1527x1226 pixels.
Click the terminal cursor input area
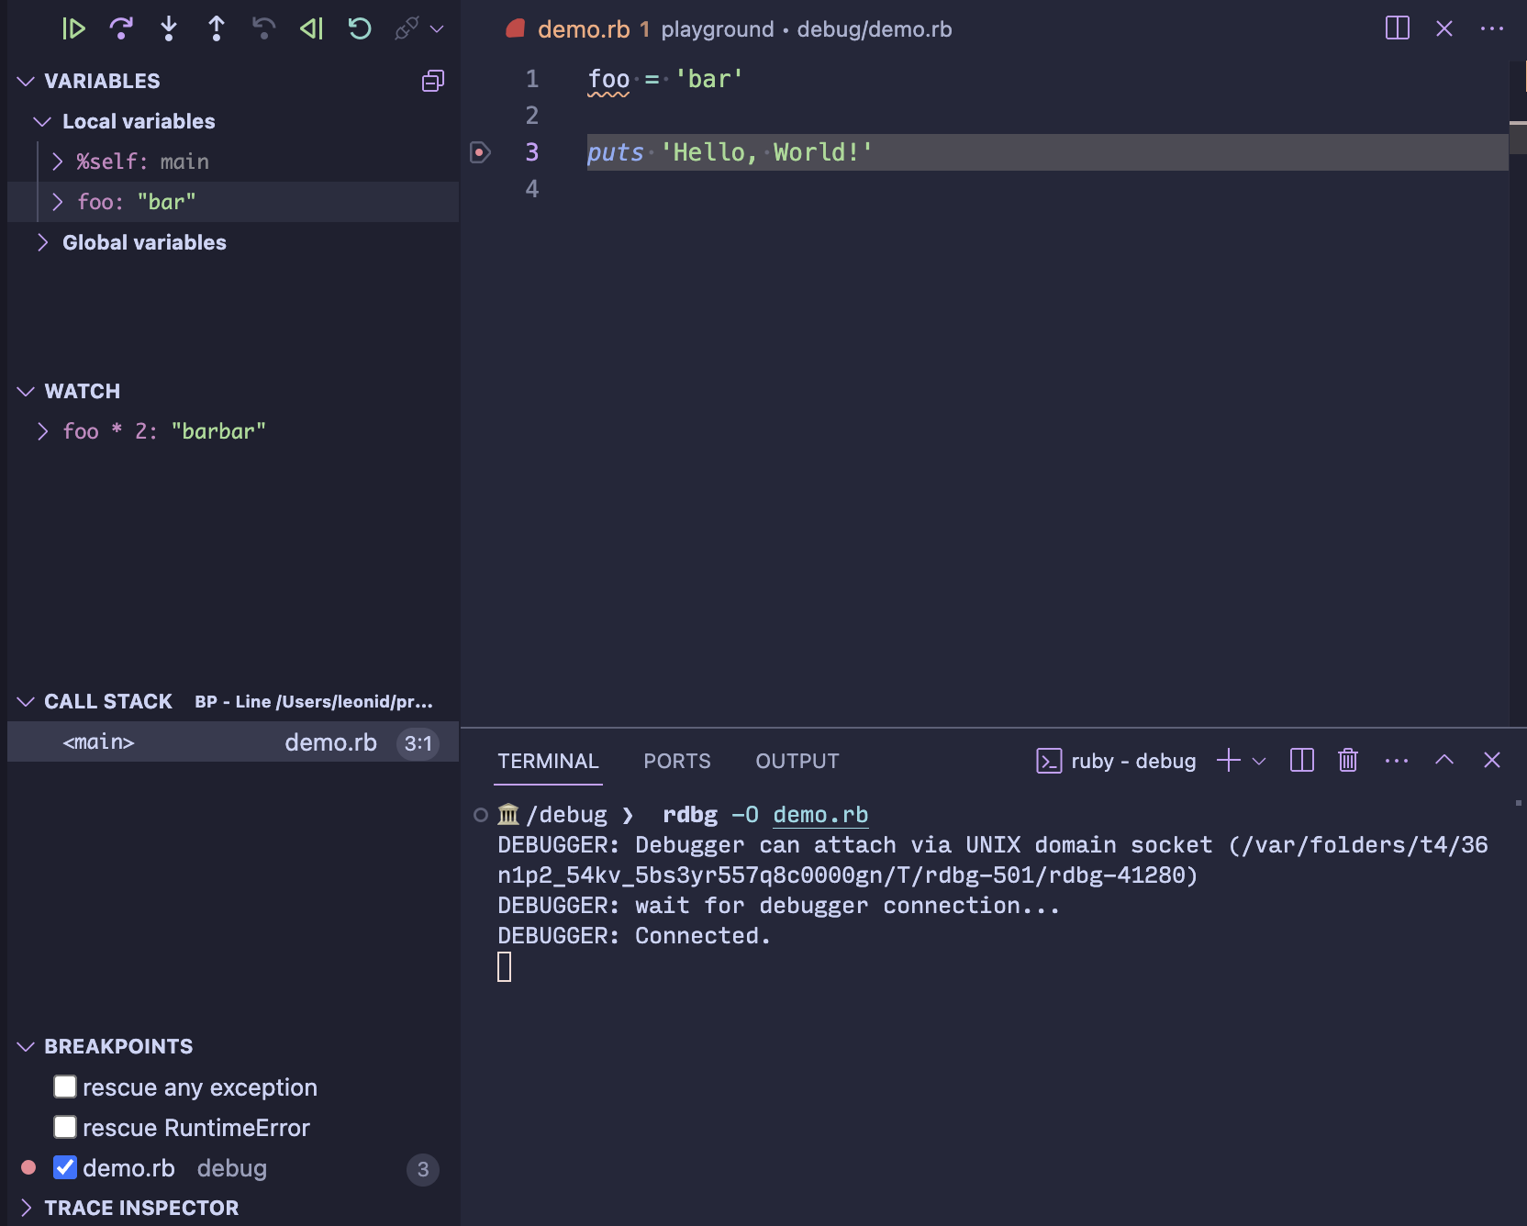tap(505, 966)
